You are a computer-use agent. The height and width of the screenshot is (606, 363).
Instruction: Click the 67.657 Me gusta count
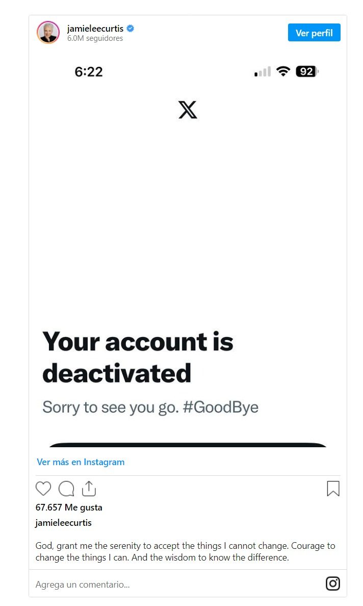point(69,507)
